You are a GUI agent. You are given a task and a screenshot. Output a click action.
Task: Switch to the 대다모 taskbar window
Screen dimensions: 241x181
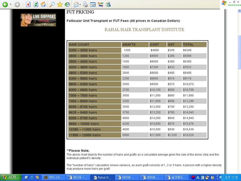coord(78,177)
